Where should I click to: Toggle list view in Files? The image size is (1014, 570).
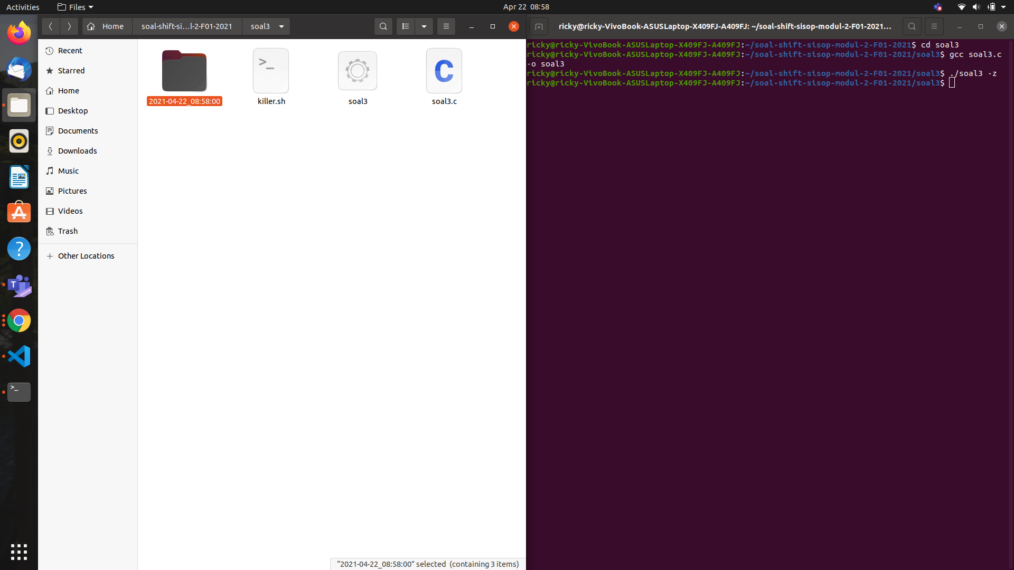point(406,26)
